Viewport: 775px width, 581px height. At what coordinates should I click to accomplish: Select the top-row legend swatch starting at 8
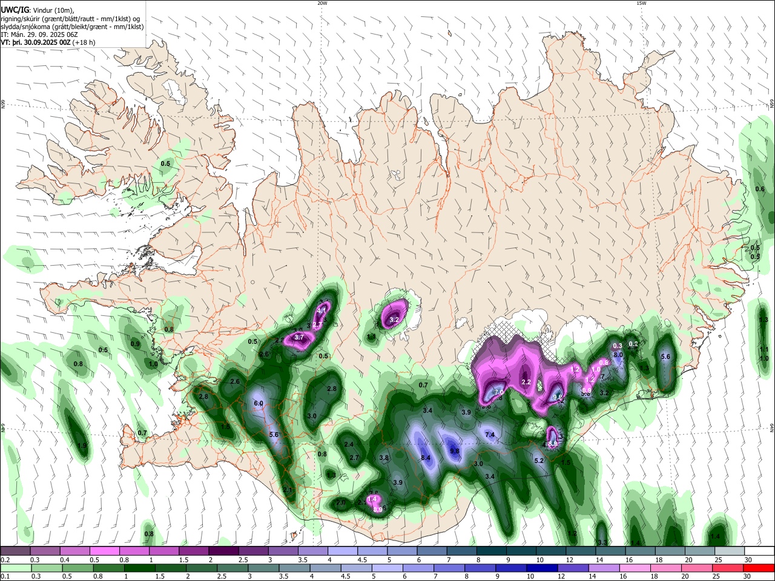pyautogui.click(x=492, y=551)
